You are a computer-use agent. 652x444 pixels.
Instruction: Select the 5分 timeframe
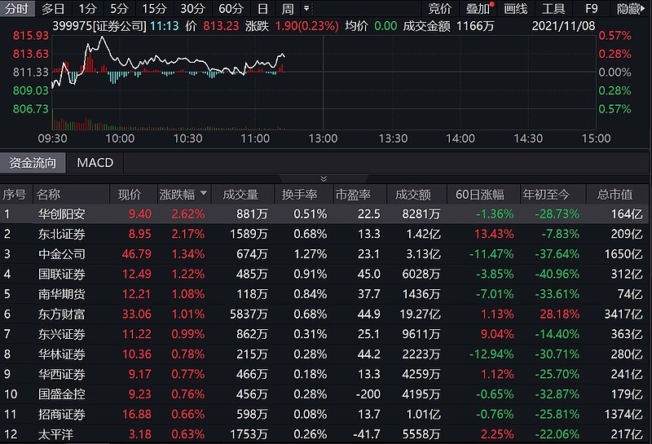pos(119,8)
